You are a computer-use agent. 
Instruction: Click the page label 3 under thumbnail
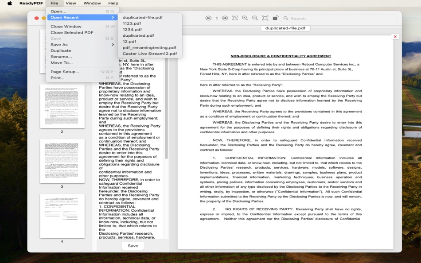pyautogui.click(x=62, y=186)
